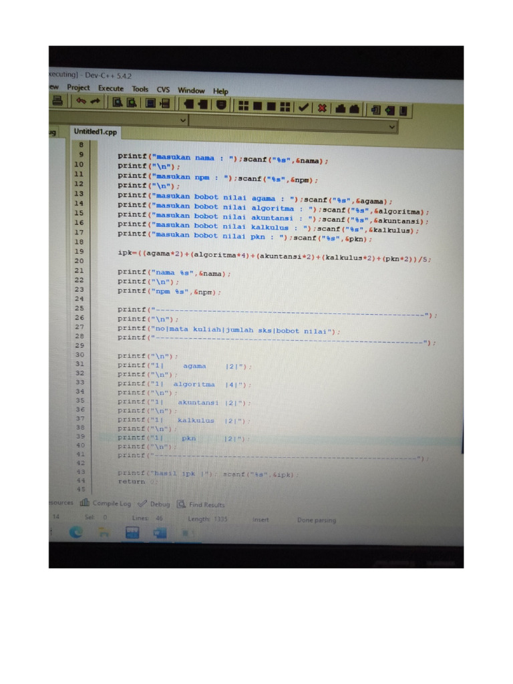
Task: Click the 'ipk=((agama*2)+...' formula line
Action: point(275,256)
